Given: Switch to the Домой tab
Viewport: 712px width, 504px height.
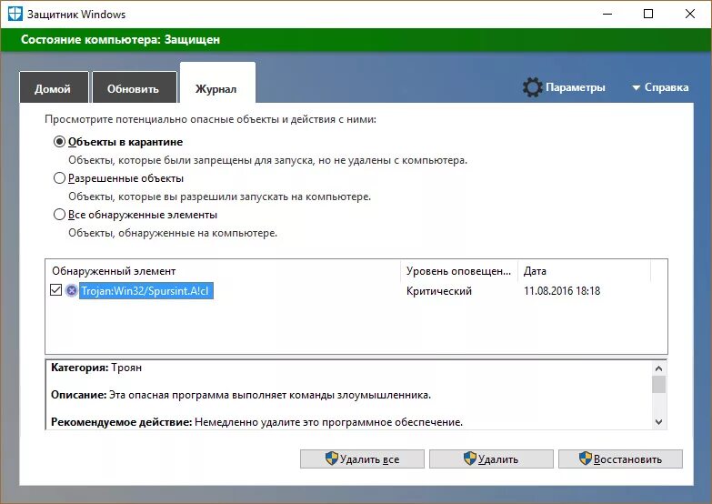Looking at the screenshot, I should [x=54, y=87].
